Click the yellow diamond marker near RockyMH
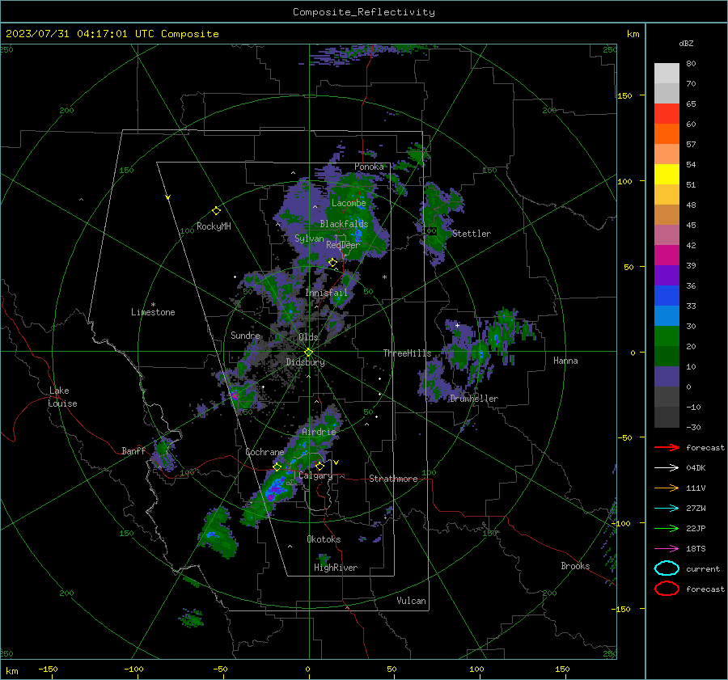This screenshot has height=680, width=728. pos(216,211)
